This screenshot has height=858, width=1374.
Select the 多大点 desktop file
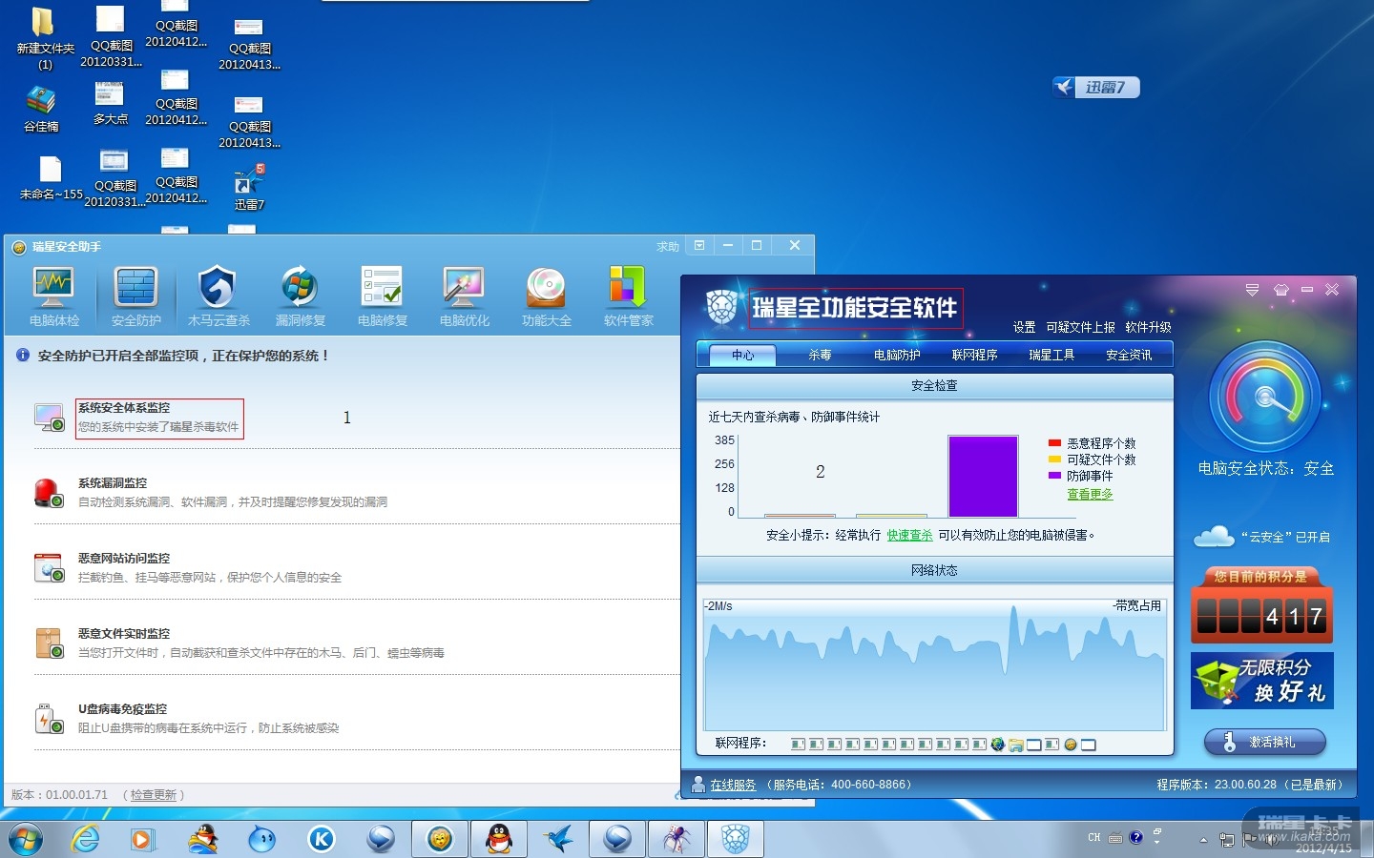point(110,103)
